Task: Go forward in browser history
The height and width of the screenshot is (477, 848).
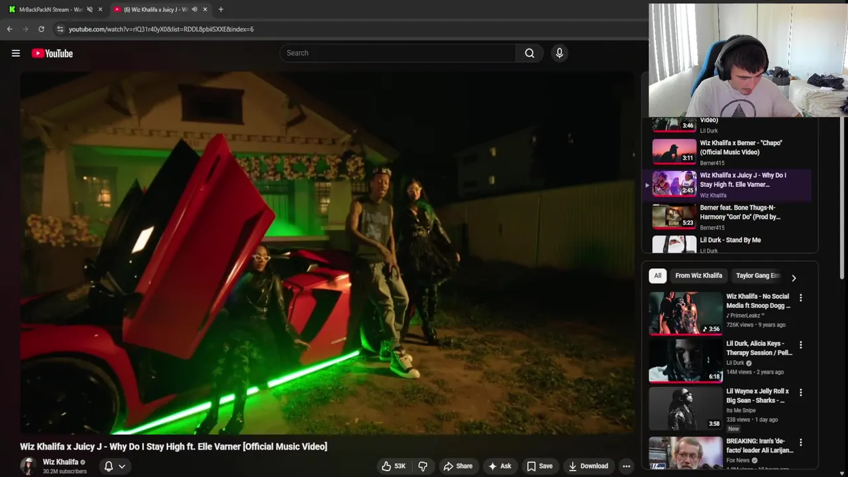Action: point(25,29)
